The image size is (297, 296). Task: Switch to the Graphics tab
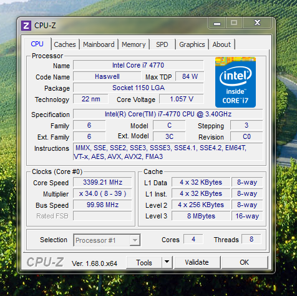click(192, 44)
